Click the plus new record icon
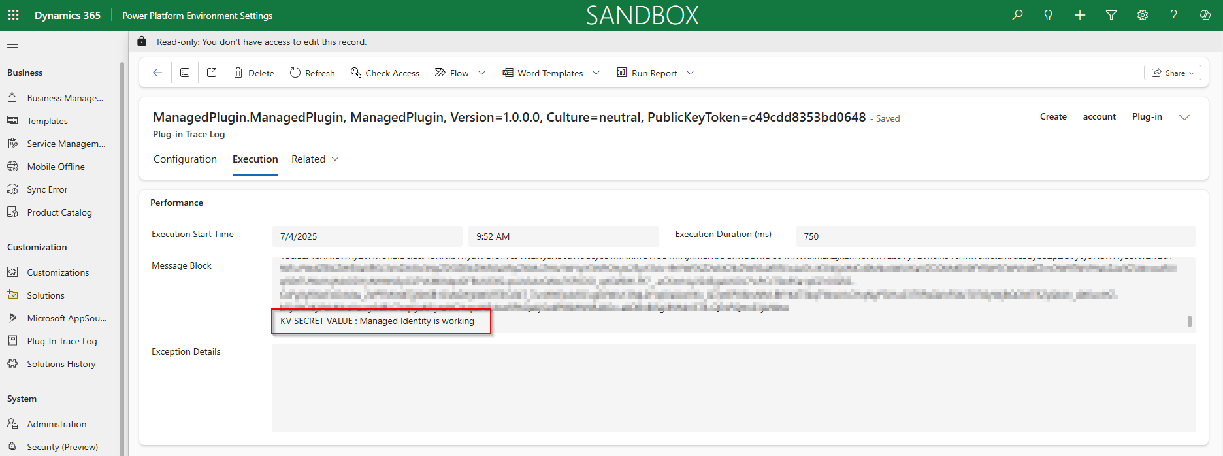This screenshot has height=456, width=1223. 1080,15
